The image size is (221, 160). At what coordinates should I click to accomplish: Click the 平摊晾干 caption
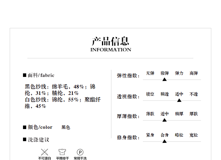pos(62,158)
